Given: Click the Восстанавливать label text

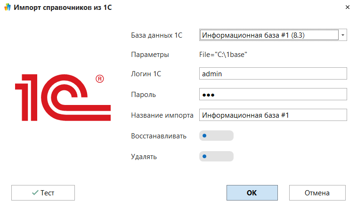Looking at the screenshot, I should tap(158, 136).
